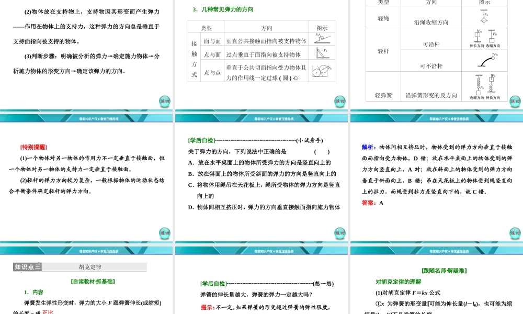Click 返回 button on the 轻弹簧 table slide
523x314 pixels.
515,102
